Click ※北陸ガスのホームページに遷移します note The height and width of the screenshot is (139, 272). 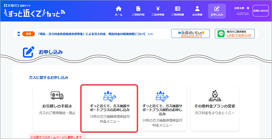pyautogui.click(x=56, y=137)
